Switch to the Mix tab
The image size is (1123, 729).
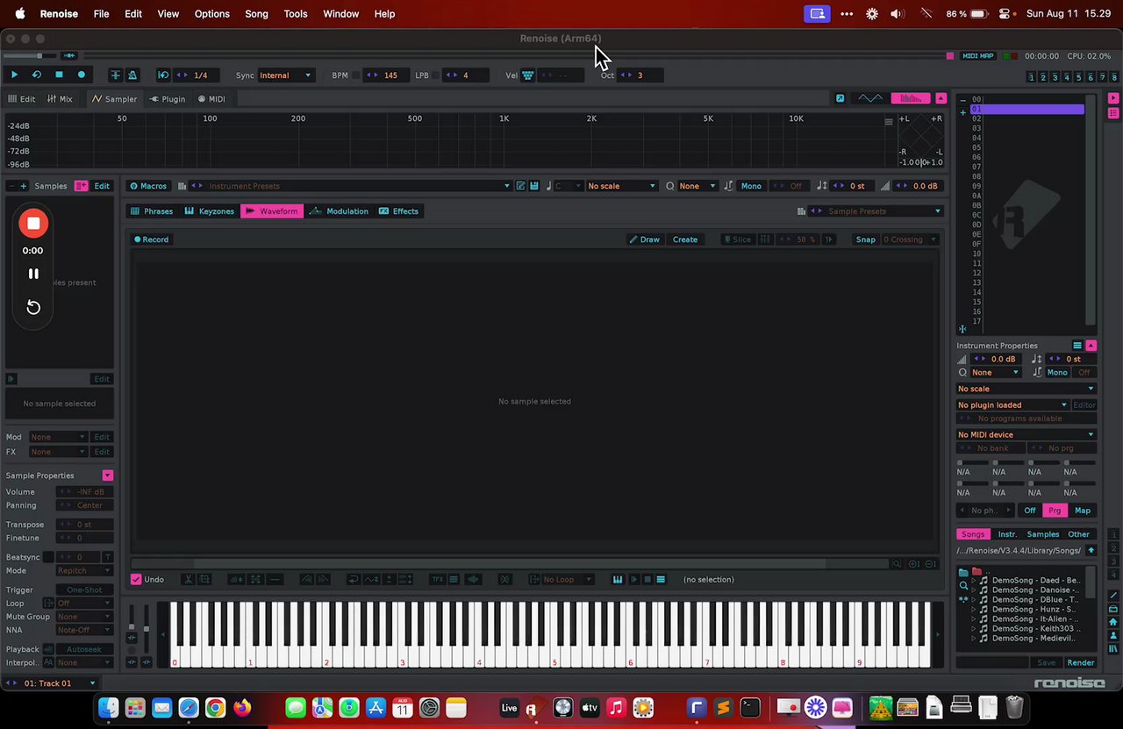[60, 99]
